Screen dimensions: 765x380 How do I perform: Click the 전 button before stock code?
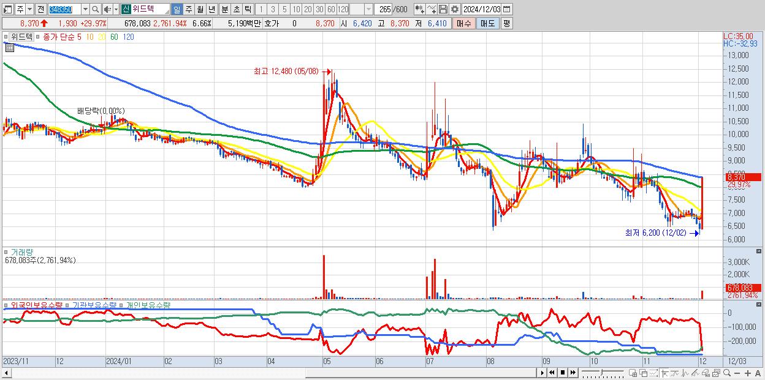click(x=40, y=9)
